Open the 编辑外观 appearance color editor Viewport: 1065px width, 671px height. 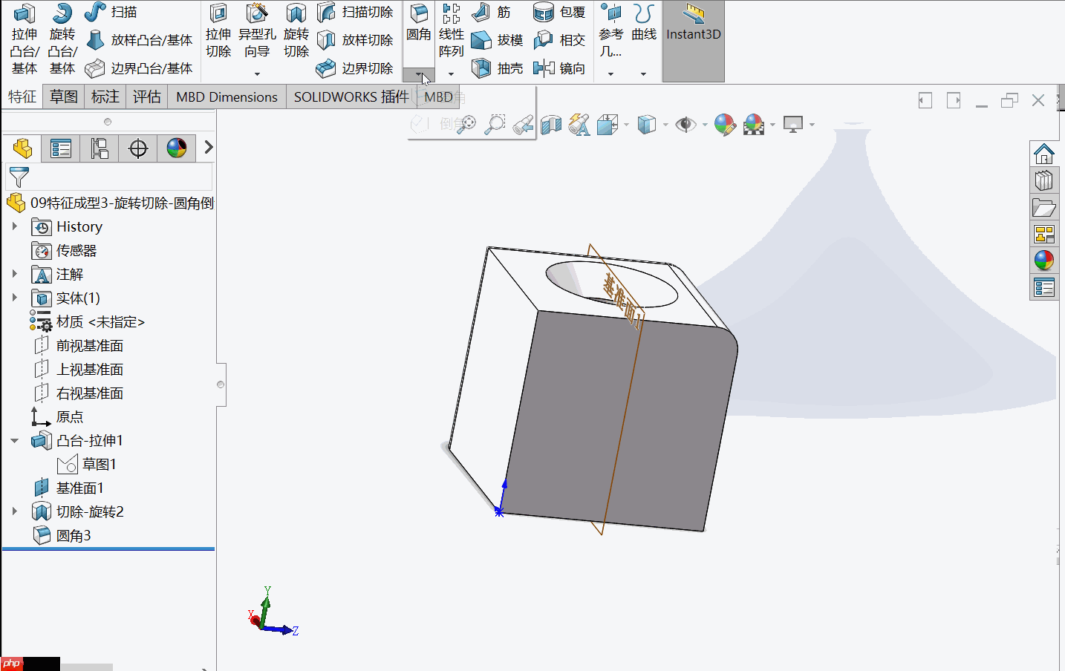tap(725, 124)
